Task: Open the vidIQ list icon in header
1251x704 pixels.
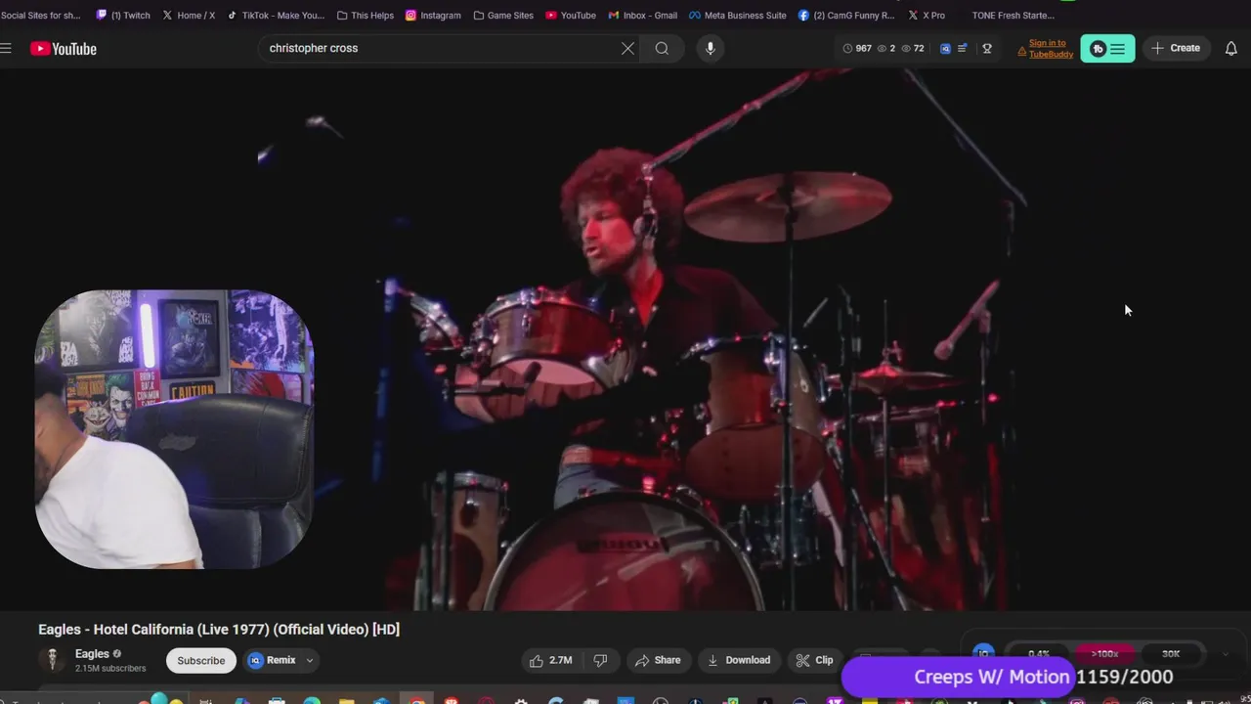Action: click(963, 48)
